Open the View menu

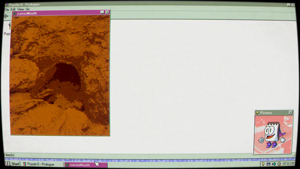[x=21, y=9]
